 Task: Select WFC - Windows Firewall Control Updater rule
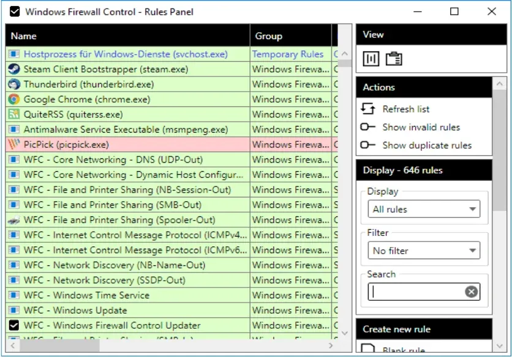tap(171, 325)
